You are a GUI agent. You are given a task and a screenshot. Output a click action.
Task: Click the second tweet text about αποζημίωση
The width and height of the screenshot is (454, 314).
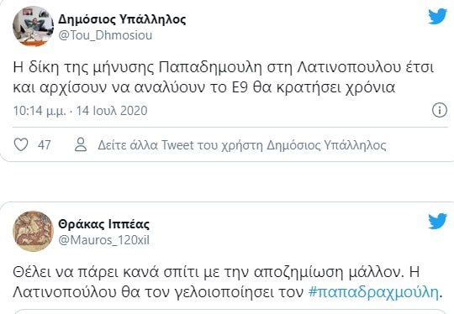pos(228,282)
